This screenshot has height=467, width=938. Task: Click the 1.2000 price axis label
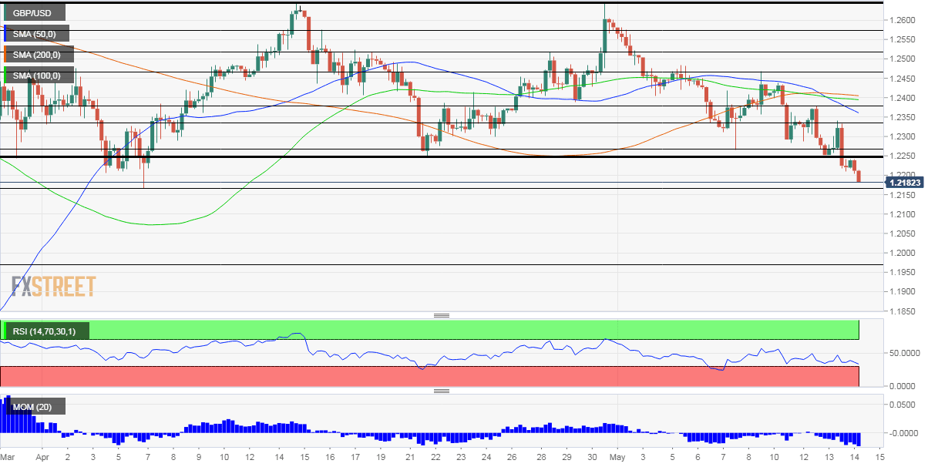[x=903, y=254]
